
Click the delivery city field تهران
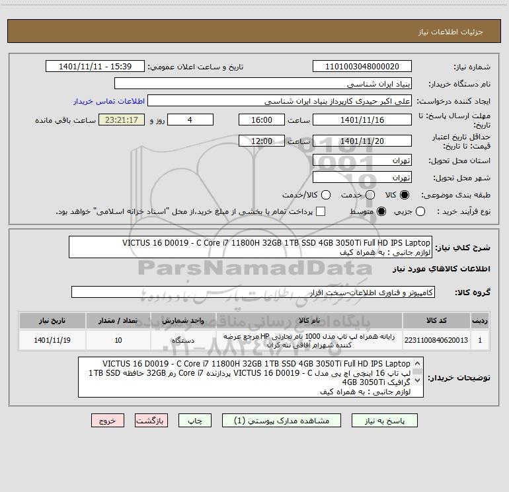click(x=362, y=177)
